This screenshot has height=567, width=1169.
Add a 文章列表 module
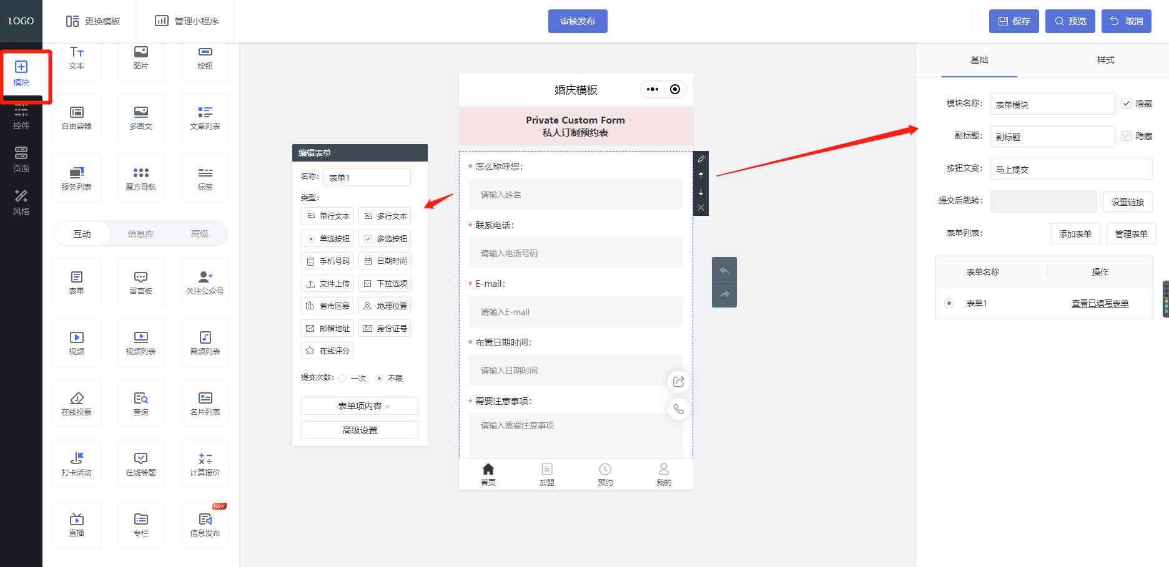point(205,117)
